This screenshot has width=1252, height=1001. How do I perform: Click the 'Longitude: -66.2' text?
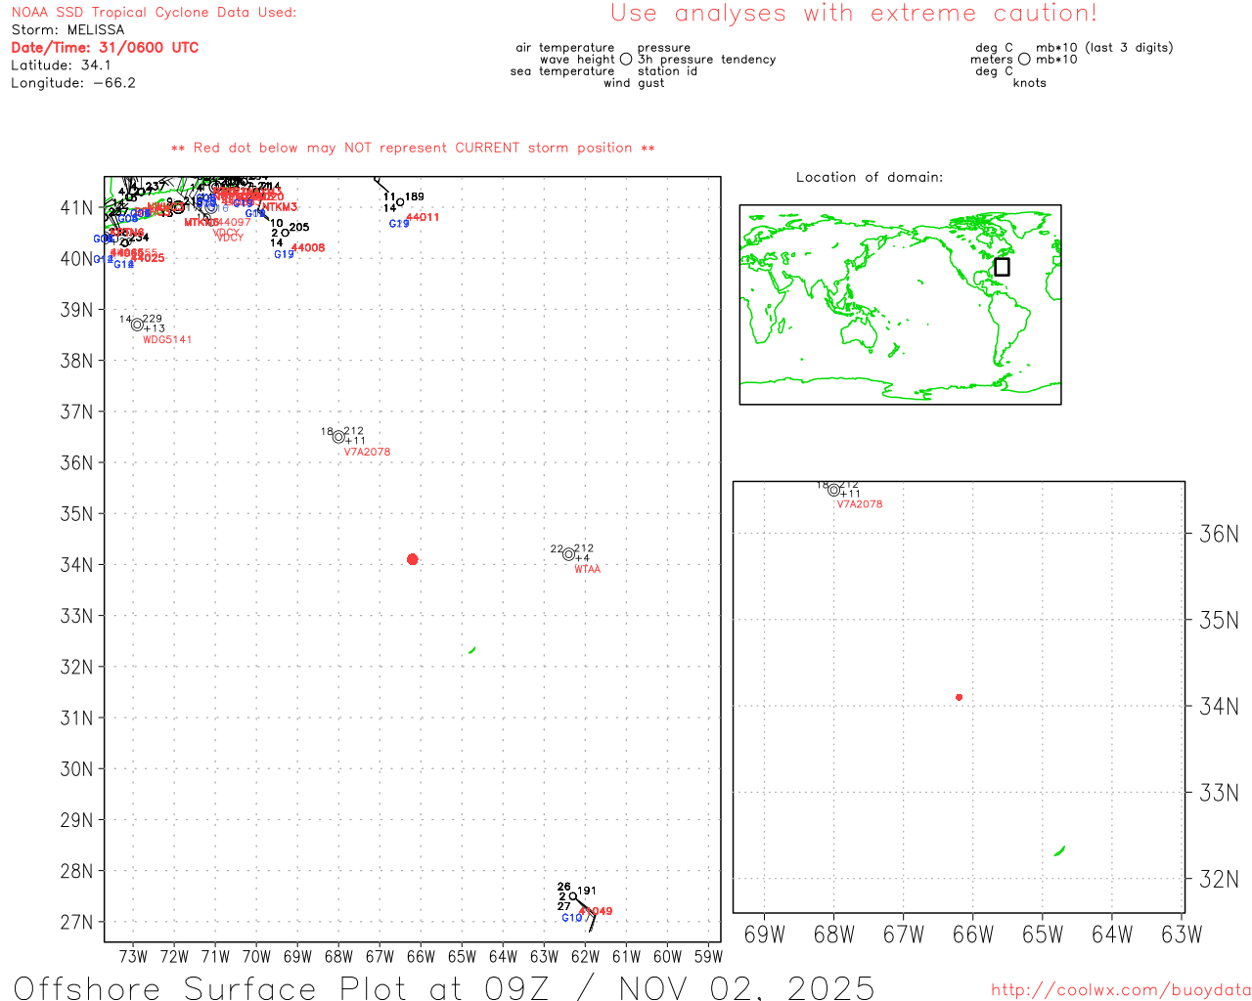(73, 83)
